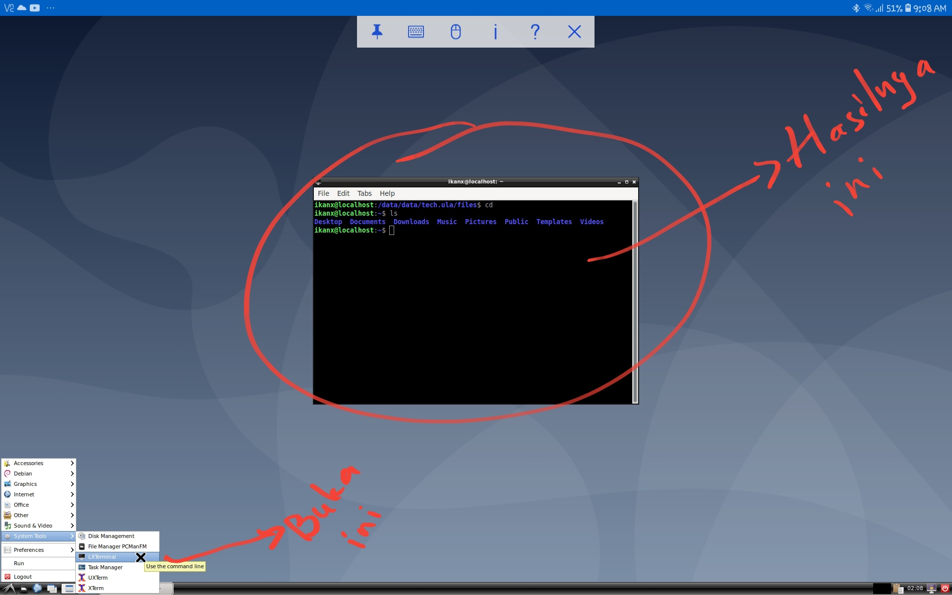The image size is (952, 595).
Task: Launch UXTerm from System Tools
Action: tap(118, 578)
